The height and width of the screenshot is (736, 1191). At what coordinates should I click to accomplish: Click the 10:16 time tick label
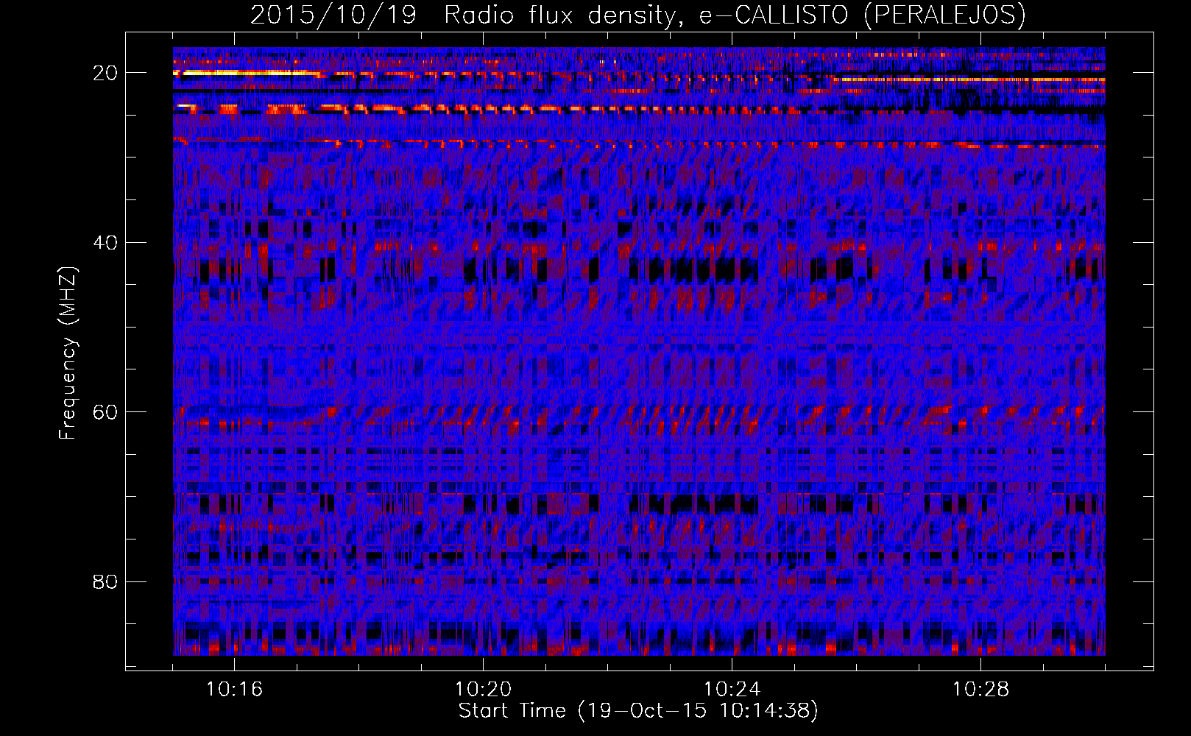click(x=234, y=690)
